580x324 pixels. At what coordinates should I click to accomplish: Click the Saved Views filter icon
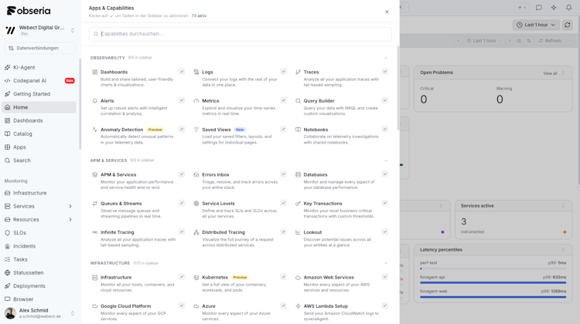click(196, 130)
